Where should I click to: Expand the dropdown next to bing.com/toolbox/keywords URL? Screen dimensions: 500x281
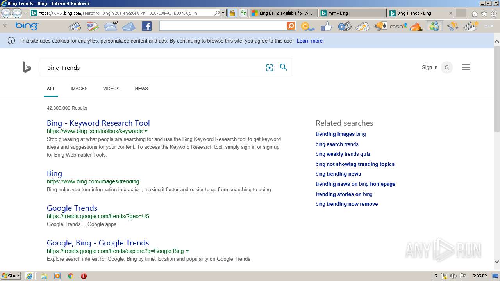(x=146, y=131)
